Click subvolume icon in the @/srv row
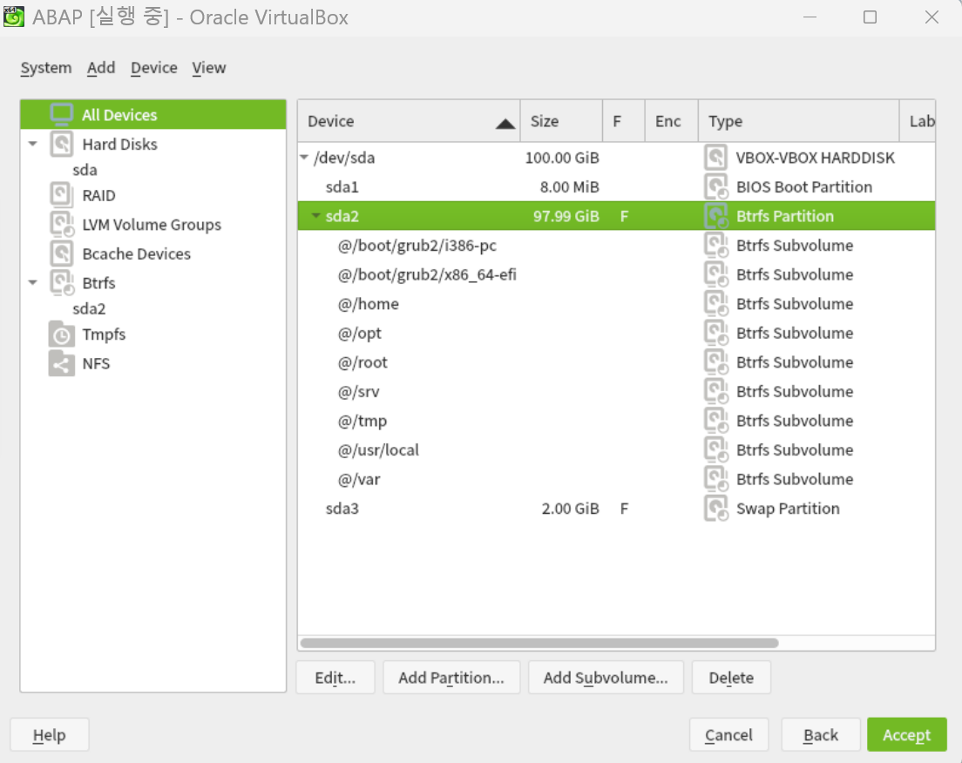The width and height of the screenshot is (962, 763). tap(716, 391)
